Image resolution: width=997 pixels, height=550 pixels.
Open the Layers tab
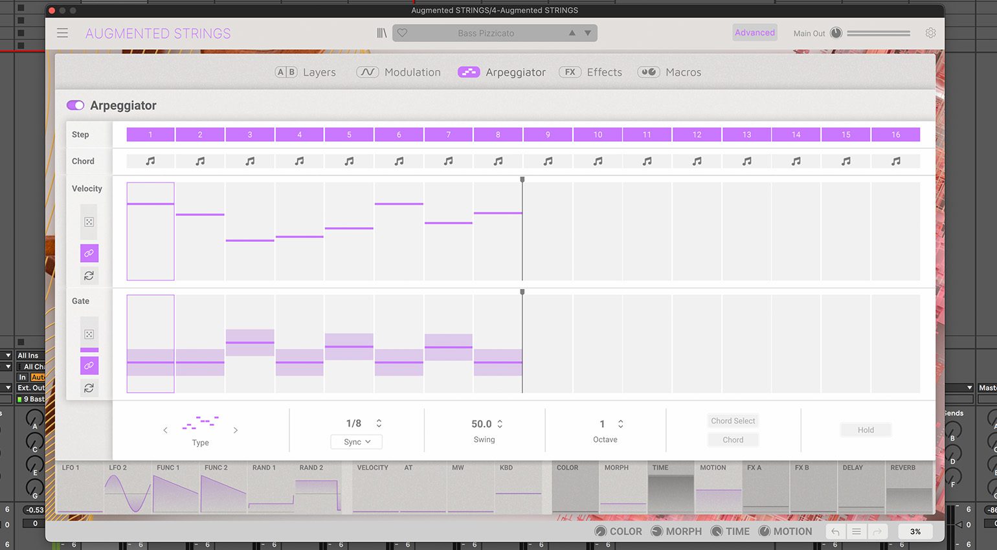(x=306, y=72)
